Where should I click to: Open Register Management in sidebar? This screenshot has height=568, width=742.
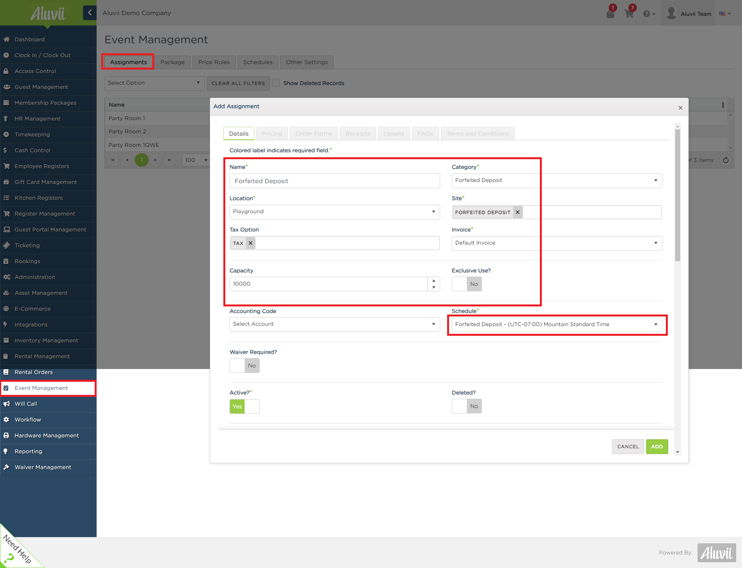coord(48,214)
